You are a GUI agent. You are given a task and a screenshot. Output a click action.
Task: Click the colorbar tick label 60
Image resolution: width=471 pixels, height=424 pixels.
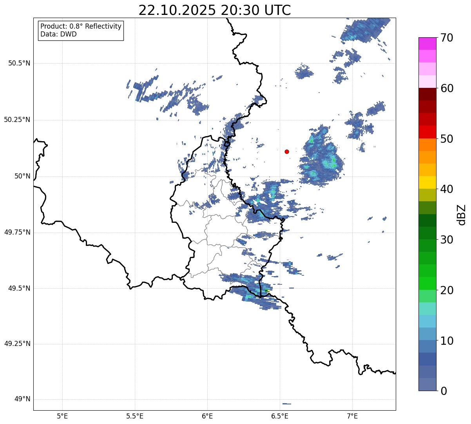point(446,89)
